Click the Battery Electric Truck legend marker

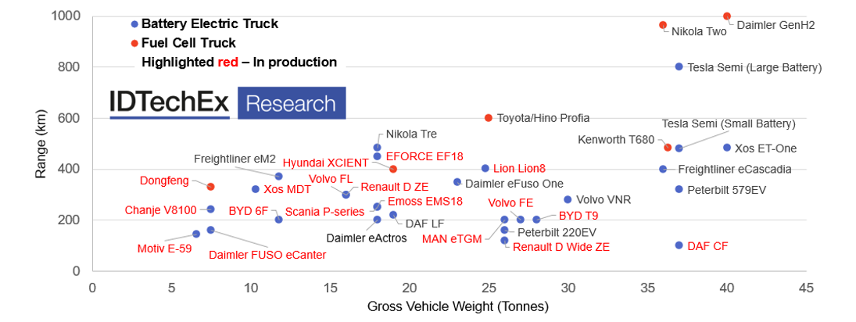tap(134, 24)
